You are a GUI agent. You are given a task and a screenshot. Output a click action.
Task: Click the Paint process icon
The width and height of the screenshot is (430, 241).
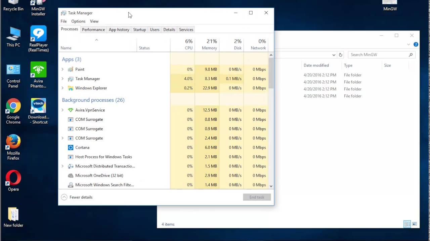[x=71, y=69]
